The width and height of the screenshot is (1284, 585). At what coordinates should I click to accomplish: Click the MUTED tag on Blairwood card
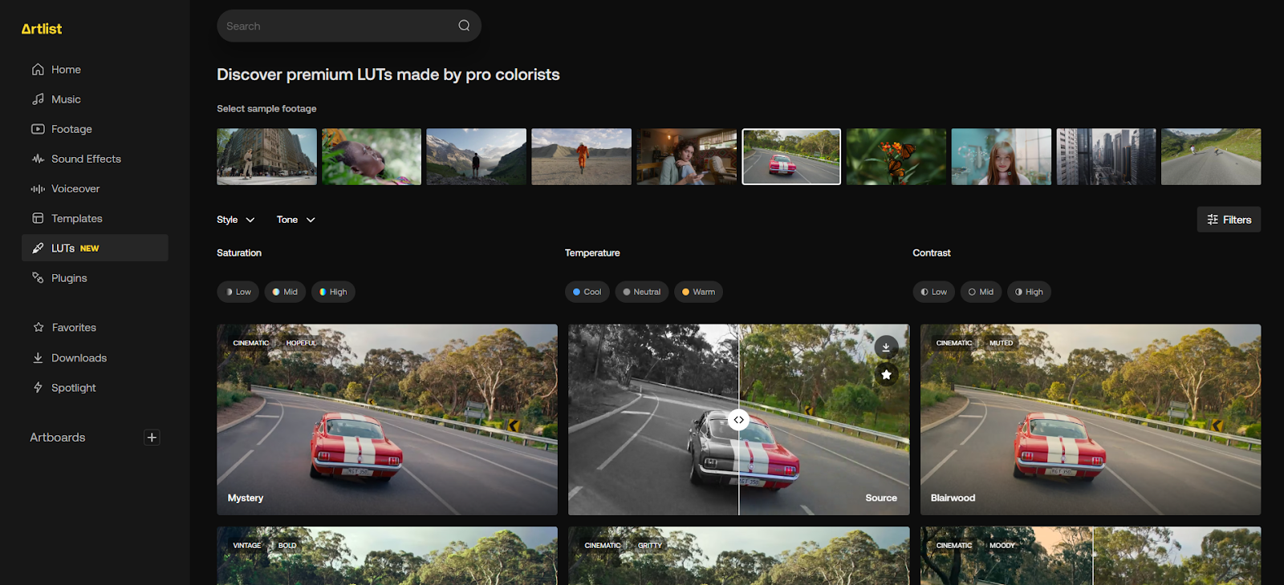[x=1001, y=343]
